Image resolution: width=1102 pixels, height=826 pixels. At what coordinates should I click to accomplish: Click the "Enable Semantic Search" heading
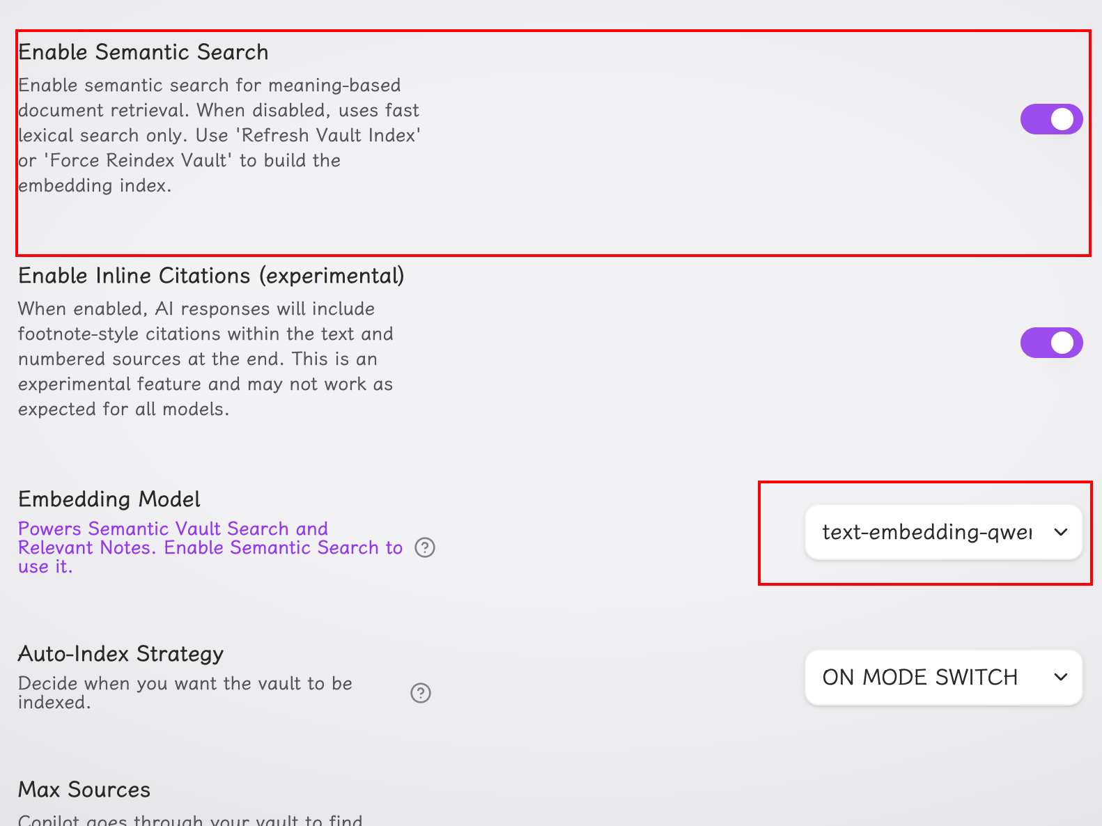point(143,52)
